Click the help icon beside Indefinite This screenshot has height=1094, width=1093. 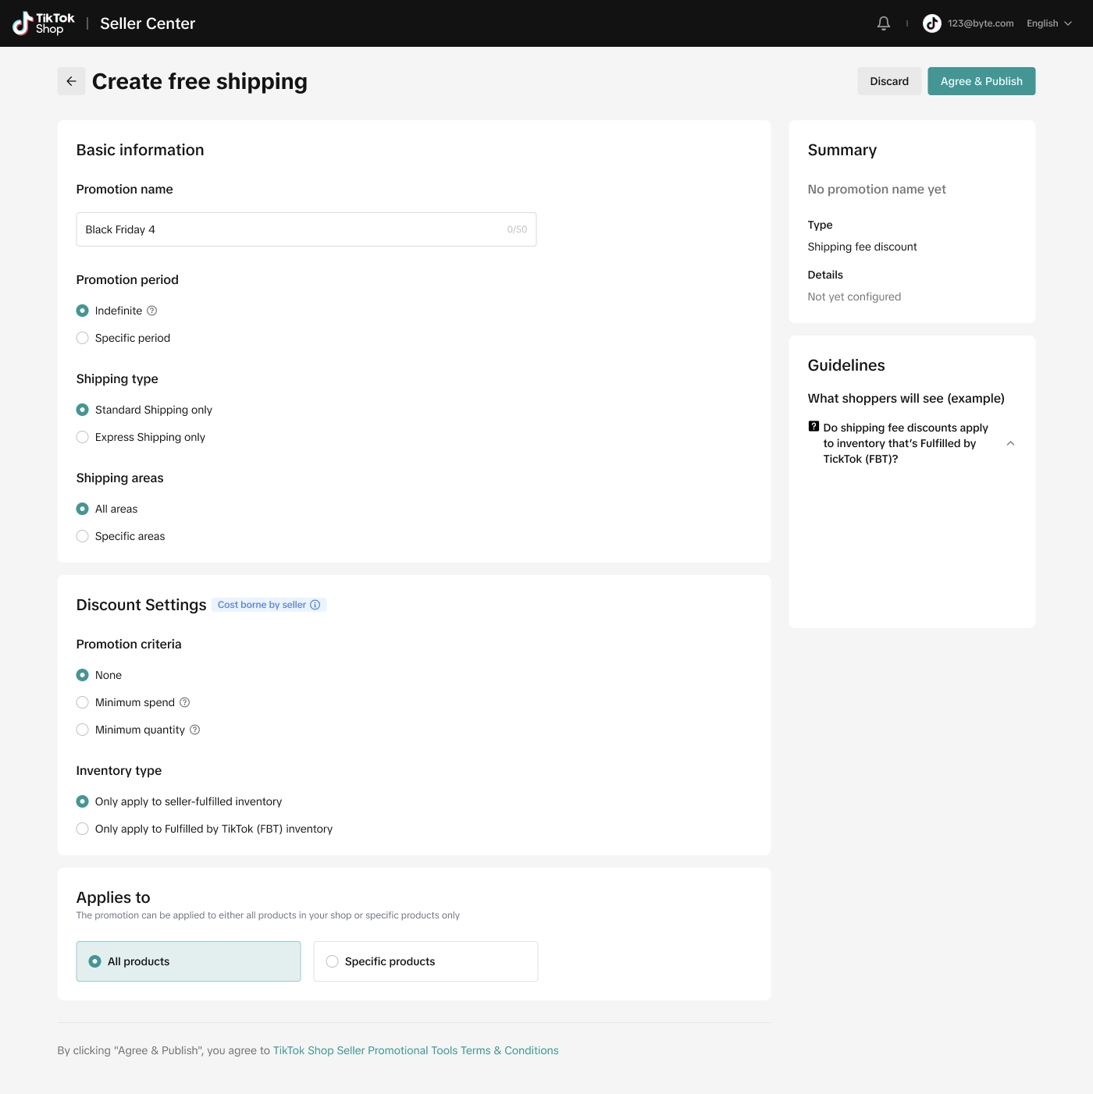152,311
